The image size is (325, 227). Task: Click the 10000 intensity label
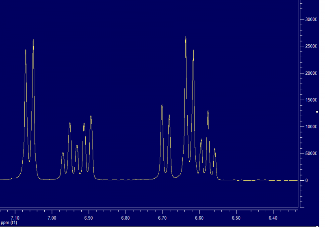(311, 127)
